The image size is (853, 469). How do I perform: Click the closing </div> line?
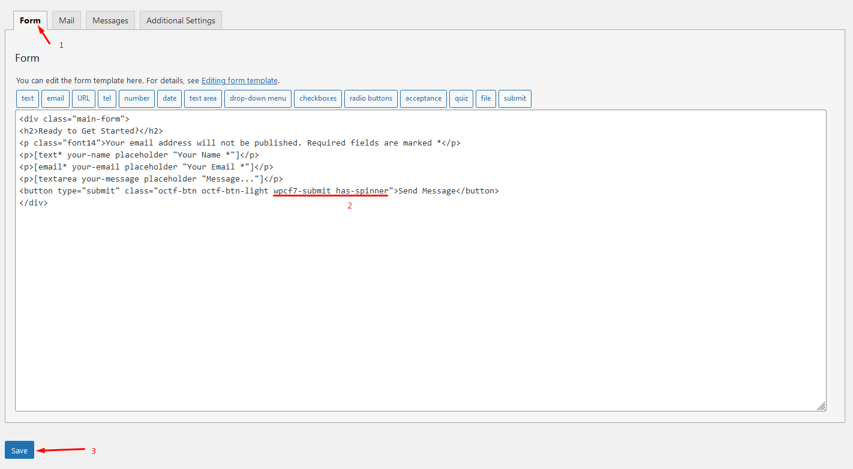34,203
